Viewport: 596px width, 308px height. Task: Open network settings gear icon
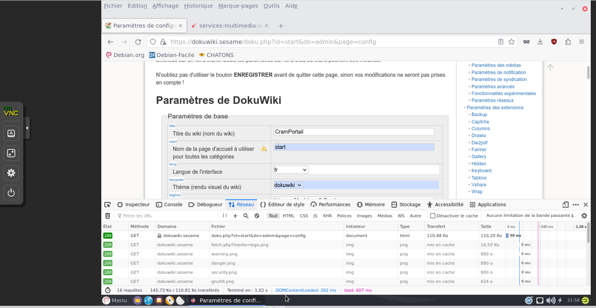tap(584, 216)
